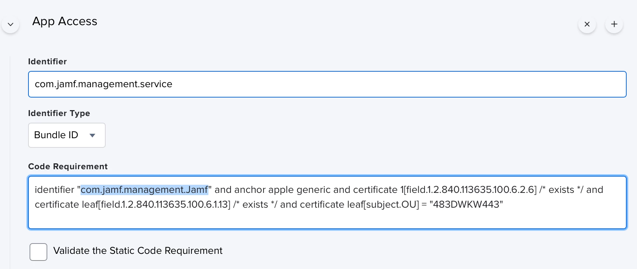This screenshot has width=637, height=269.
Task: Click field.1.2.840.113635.100.6.2.6 in code requirement
Action: click(x=470, y=190)
